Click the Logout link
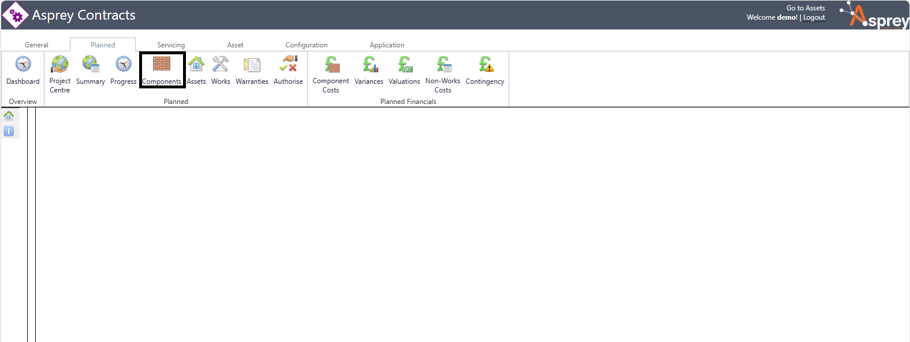 coord(814,17)
